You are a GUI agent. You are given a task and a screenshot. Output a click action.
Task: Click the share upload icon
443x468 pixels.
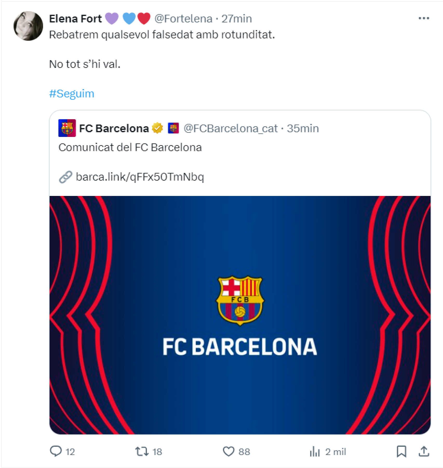[x=424, y=451]
